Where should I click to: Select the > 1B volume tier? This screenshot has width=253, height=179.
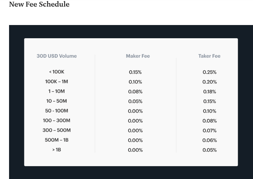pos(57,150)
